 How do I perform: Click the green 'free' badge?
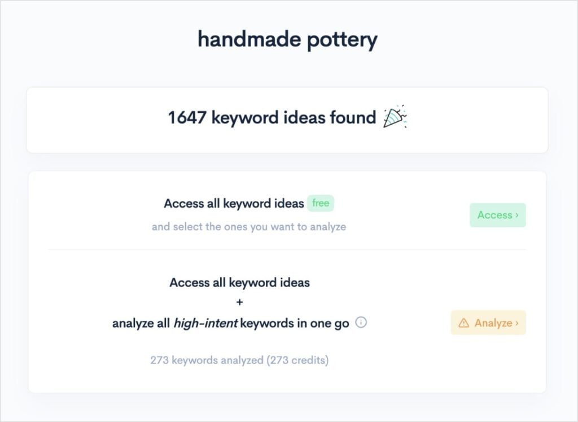(320, 203)
